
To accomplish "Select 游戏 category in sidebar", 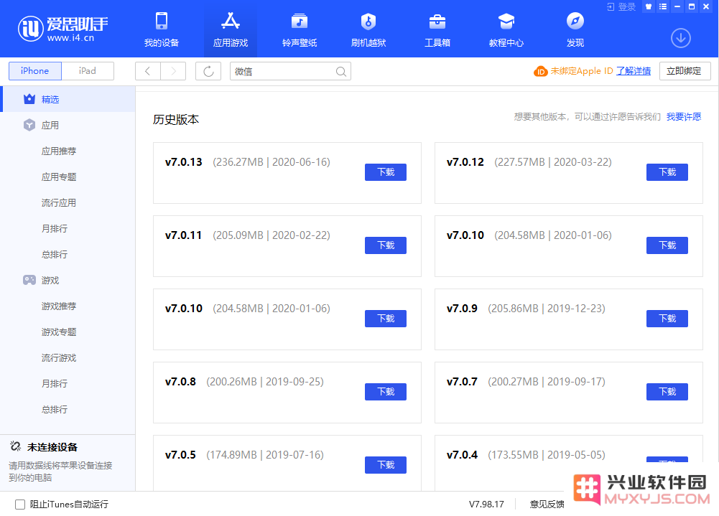I will click(69, 280).
